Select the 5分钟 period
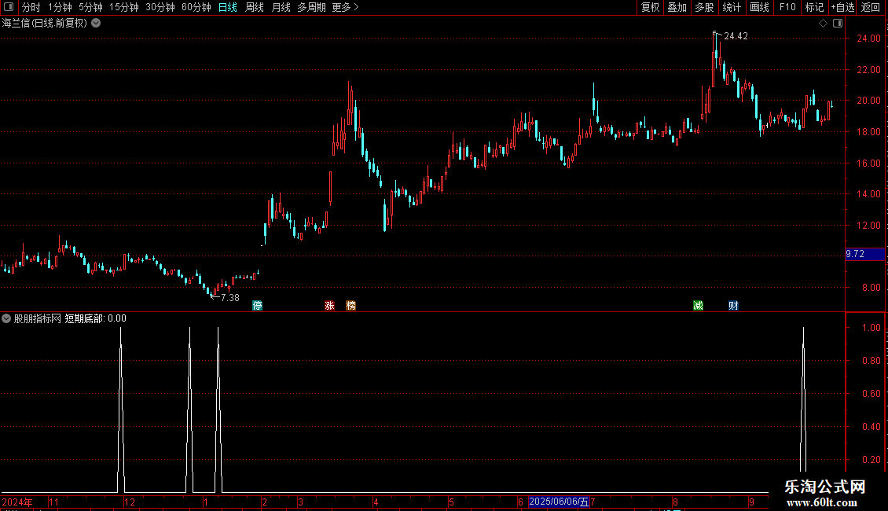The image size is (888, 511). click(x=90, y=7)
